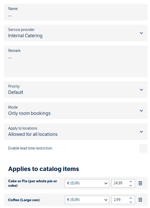Decrease Cake or Pie price with down arrow
150x208 pixels.
pos(131,185)
